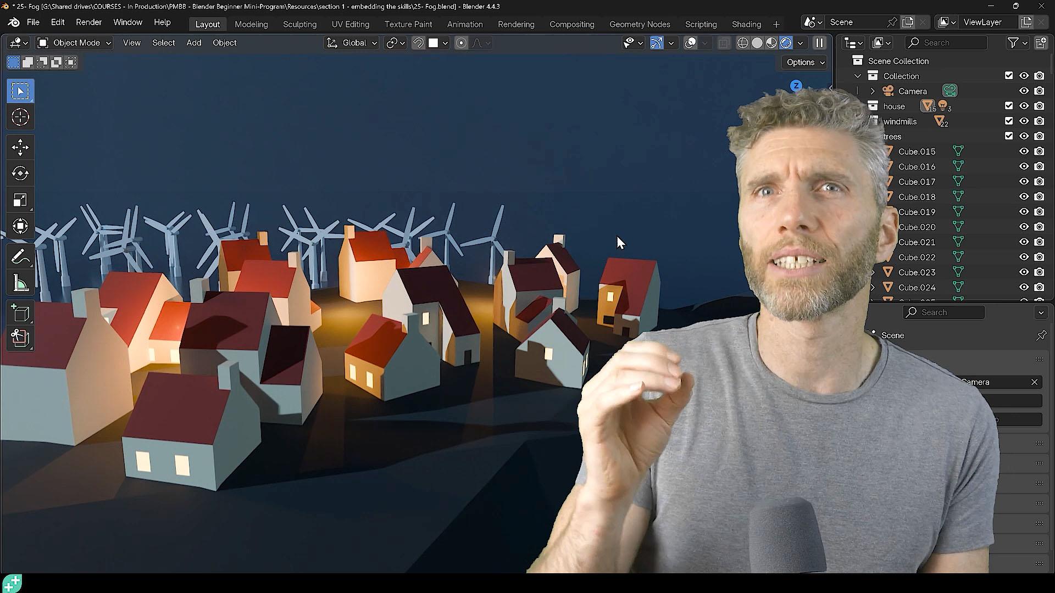The width and height of the screenshot is (1055, 593).
Task: Activate the Annotate pencil tool
Action: pyautogui.click(x=20, y=257)
